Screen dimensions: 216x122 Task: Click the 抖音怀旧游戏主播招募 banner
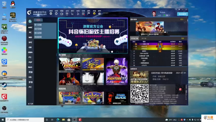pyautogui.click(x=93, y=36)
